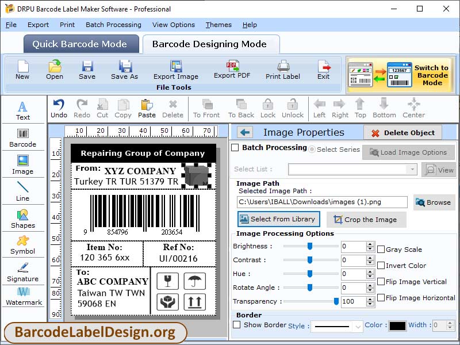
Task: Click the Selected Image Path field
Action: click(x=322, y=202)
